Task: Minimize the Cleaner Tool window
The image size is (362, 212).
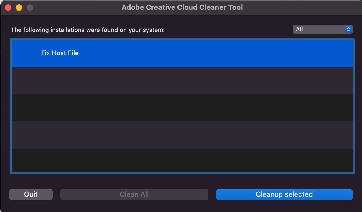Action: coord(19,8)
